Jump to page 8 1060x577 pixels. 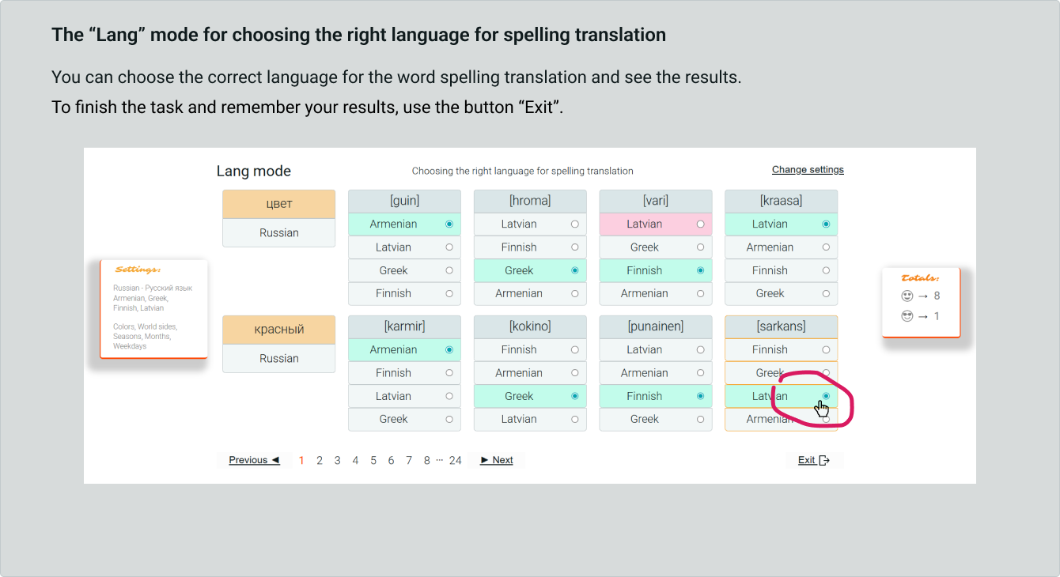[x=426, y=460]
